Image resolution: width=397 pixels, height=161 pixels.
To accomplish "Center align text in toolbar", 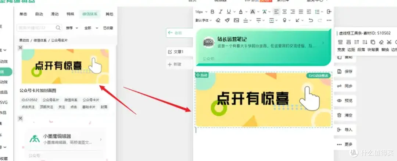I will (x=285, y=12).
